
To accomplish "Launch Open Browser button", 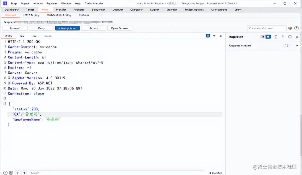I will (x=120, y=28).
